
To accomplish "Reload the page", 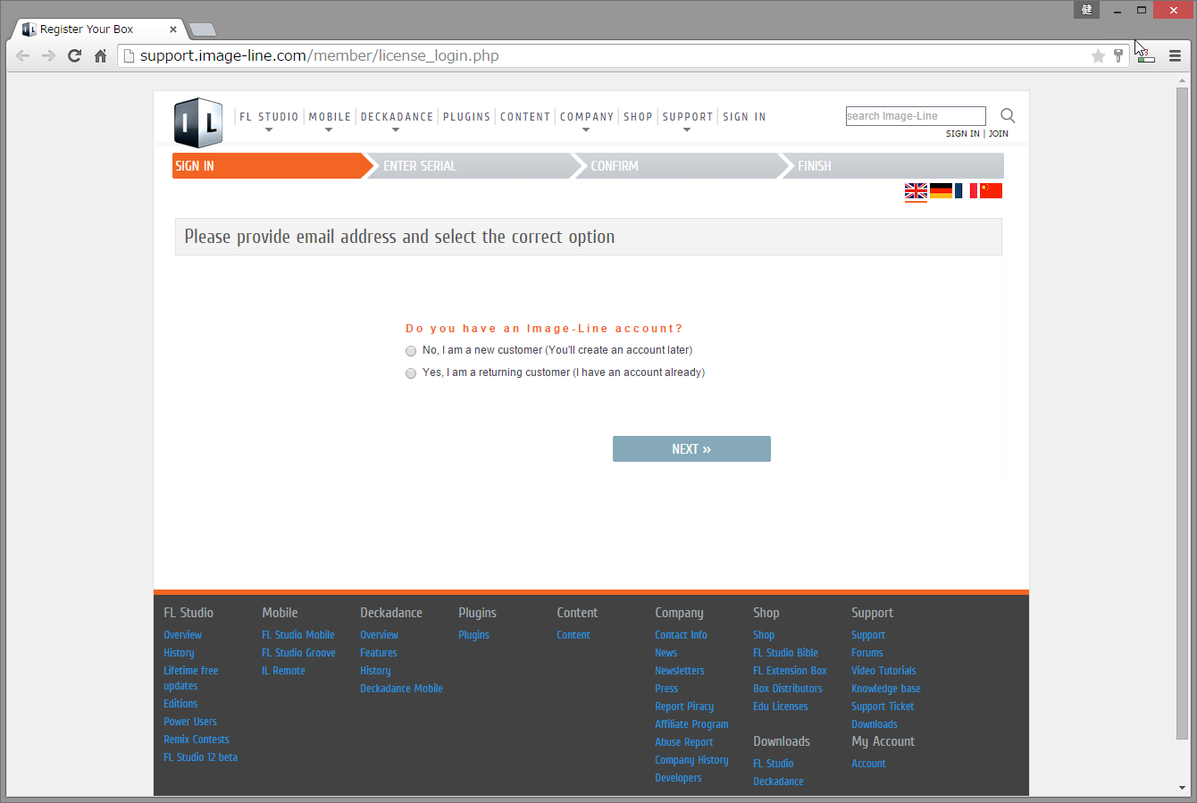I will [75, 55].
